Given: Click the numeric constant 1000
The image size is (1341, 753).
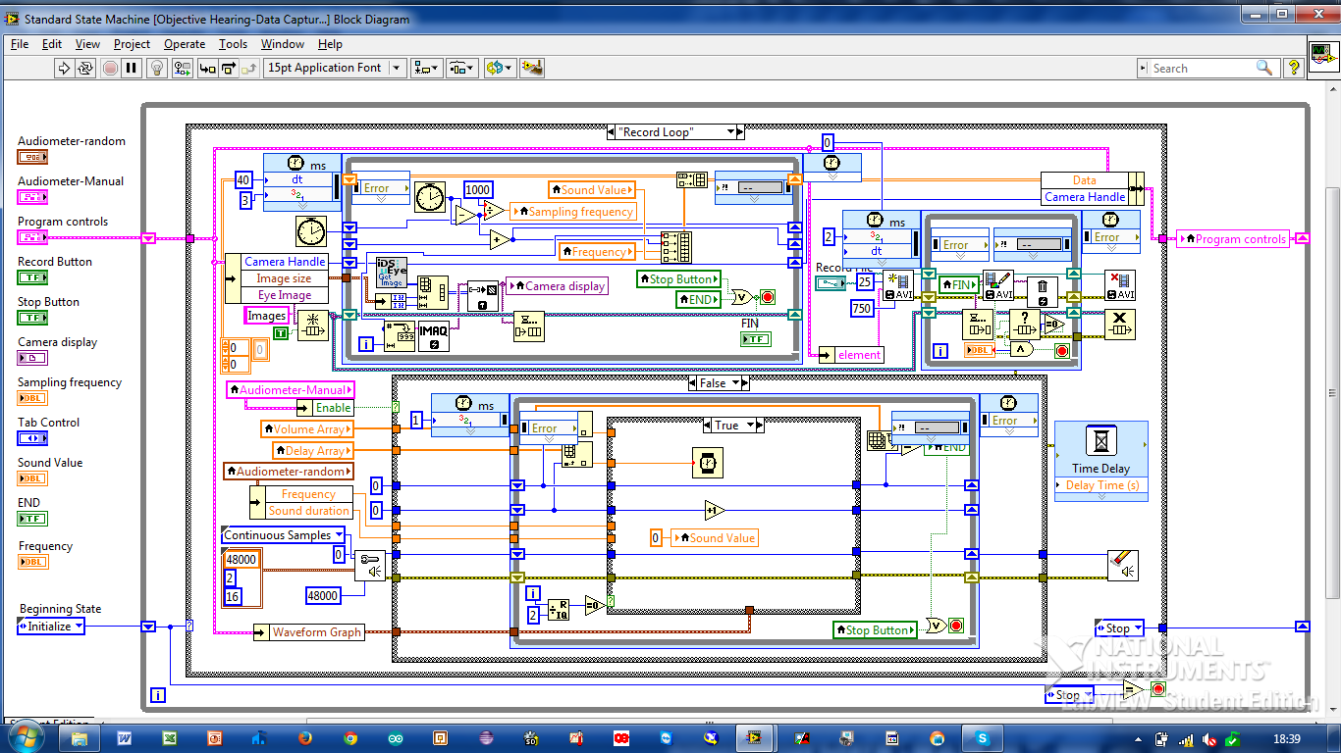Looking at the screenshot, I should (478, 190).
